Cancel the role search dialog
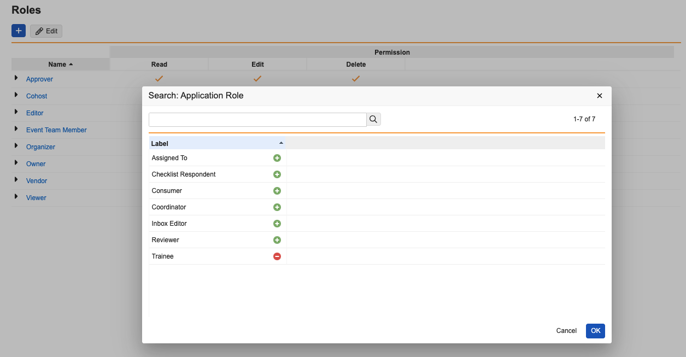686x357 pixels. click(x=566, y=331)
